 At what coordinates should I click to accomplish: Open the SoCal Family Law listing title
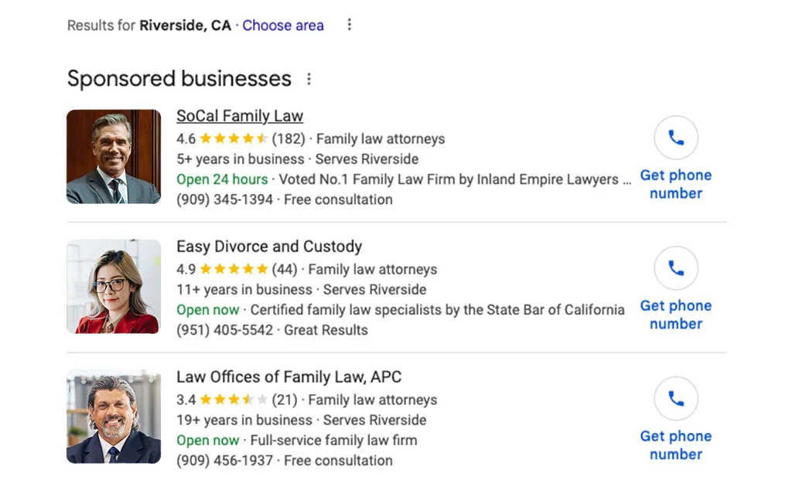click(240, 116)
